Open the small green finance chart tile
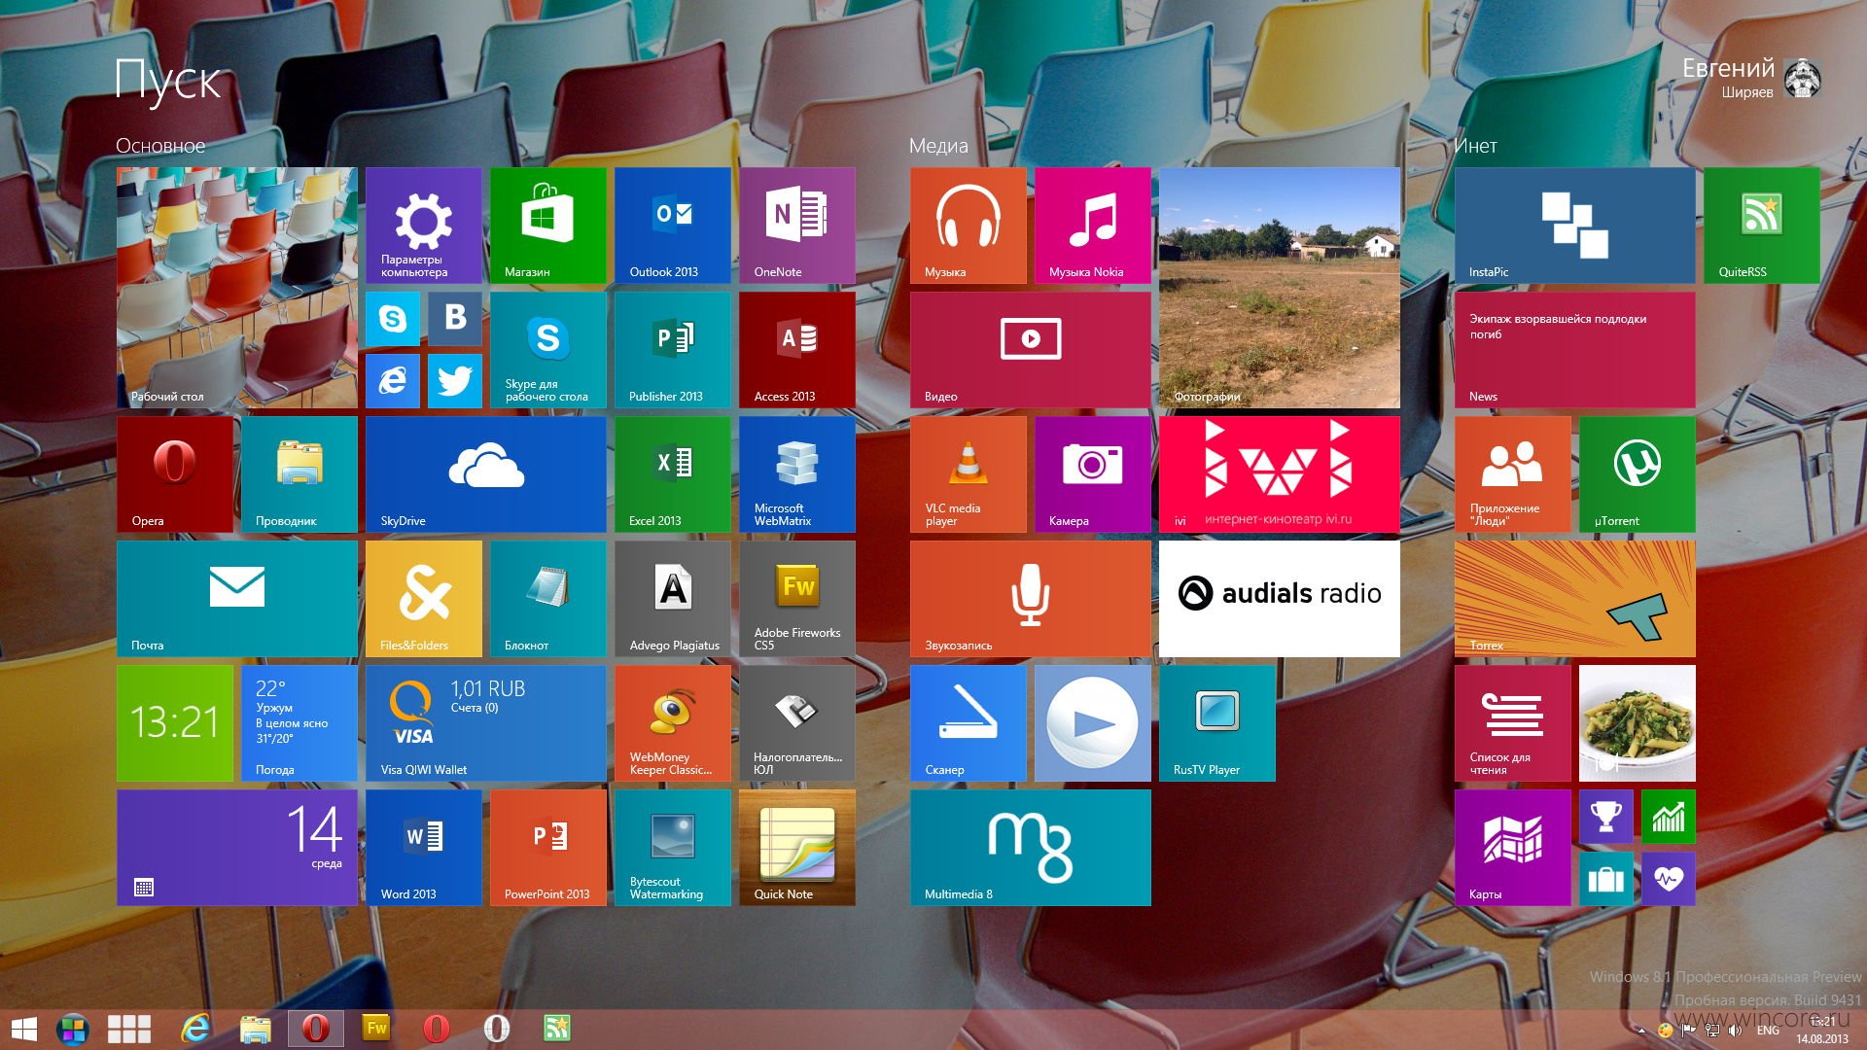Image resolution: width=1867 pixels, height=1050 pixels. click(x=1669, y=817)
